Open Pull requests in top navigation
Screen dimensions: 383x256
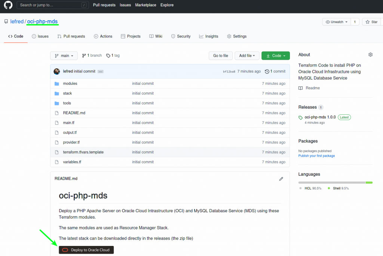104,5
